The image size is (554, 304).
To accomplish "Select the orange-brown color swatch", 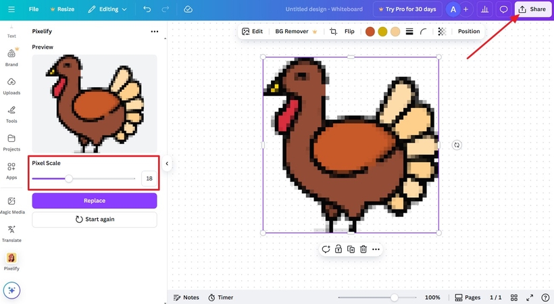I will pos(370,32).
